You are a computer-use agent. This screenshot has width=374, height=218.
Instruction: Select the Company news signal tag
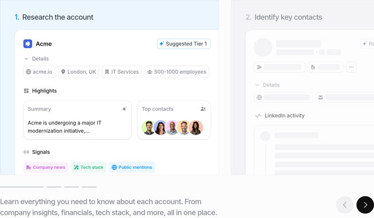pyautogui.click(x=46, y=167)
